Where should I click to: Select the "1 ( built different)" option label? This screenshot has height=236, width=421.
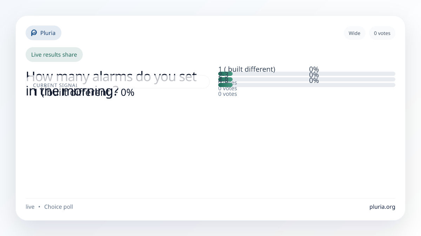(x=247, y=69)
